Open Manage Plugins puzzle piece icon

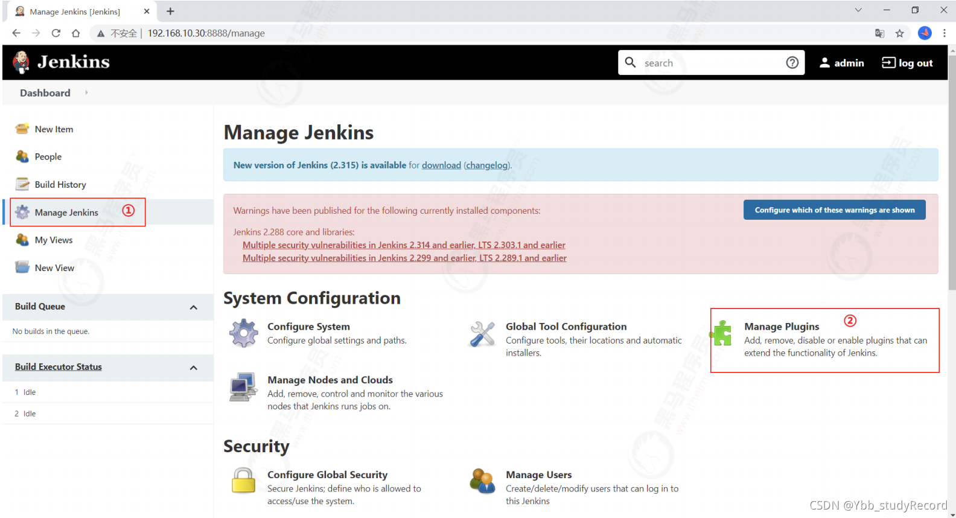721,333
